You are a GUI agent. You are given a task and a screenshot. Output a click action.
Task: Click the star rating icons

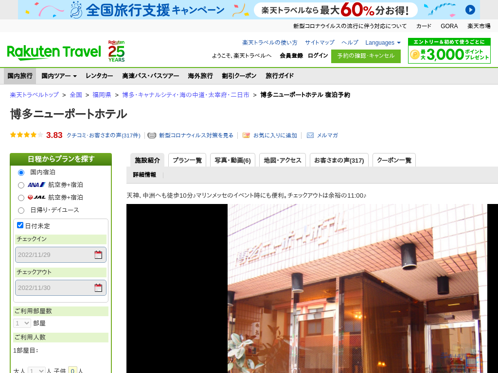(x=27, y=135)
